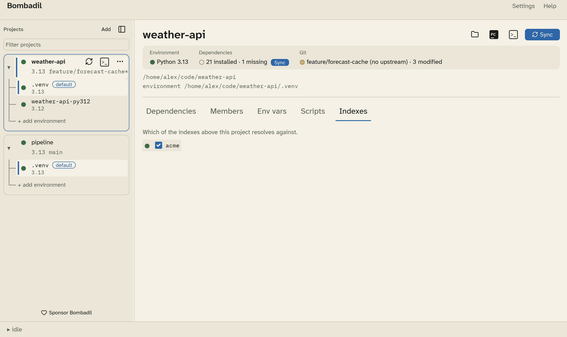Open Help in the top bar
The image size is (567, 337).
click(x=550, y=6)
